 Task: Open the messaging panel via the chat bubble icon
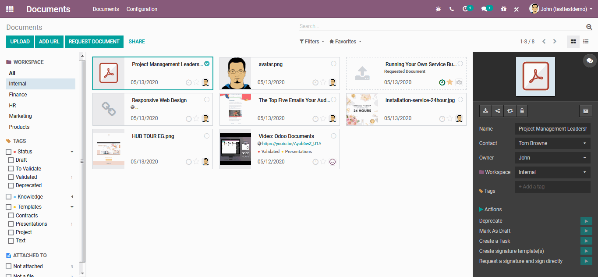589,60
